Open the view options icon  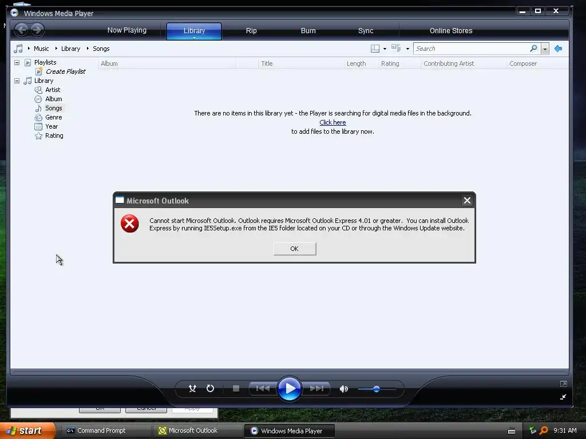(x=396, y=48)
